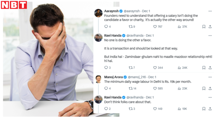View analytics showing 37K views
The width and height of the screenshot is (214, 120).
[x=183, y=27]
